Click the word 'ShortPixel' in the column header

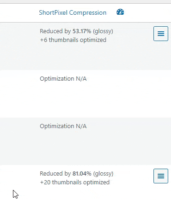53,12
